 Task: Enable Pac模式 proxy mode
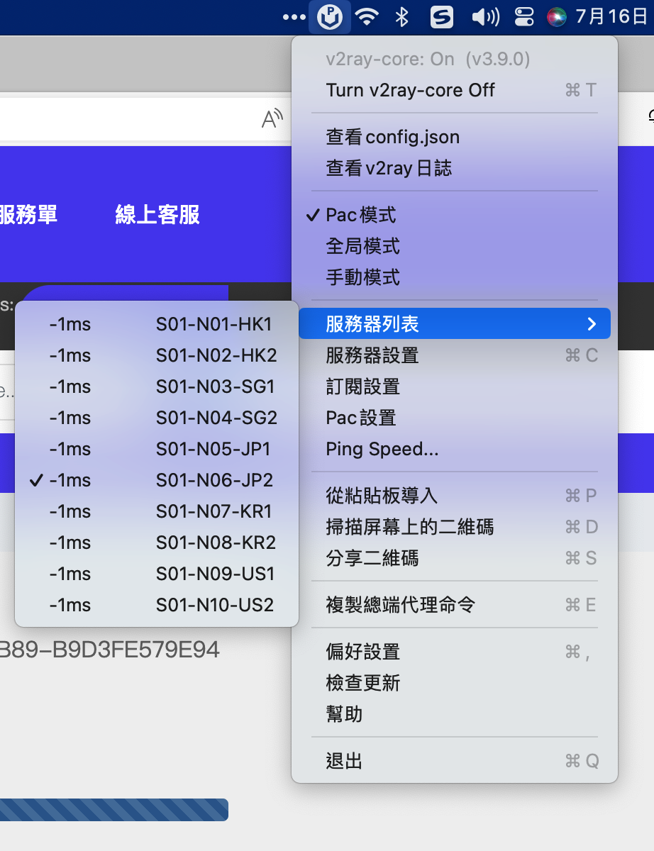[361, 215]
